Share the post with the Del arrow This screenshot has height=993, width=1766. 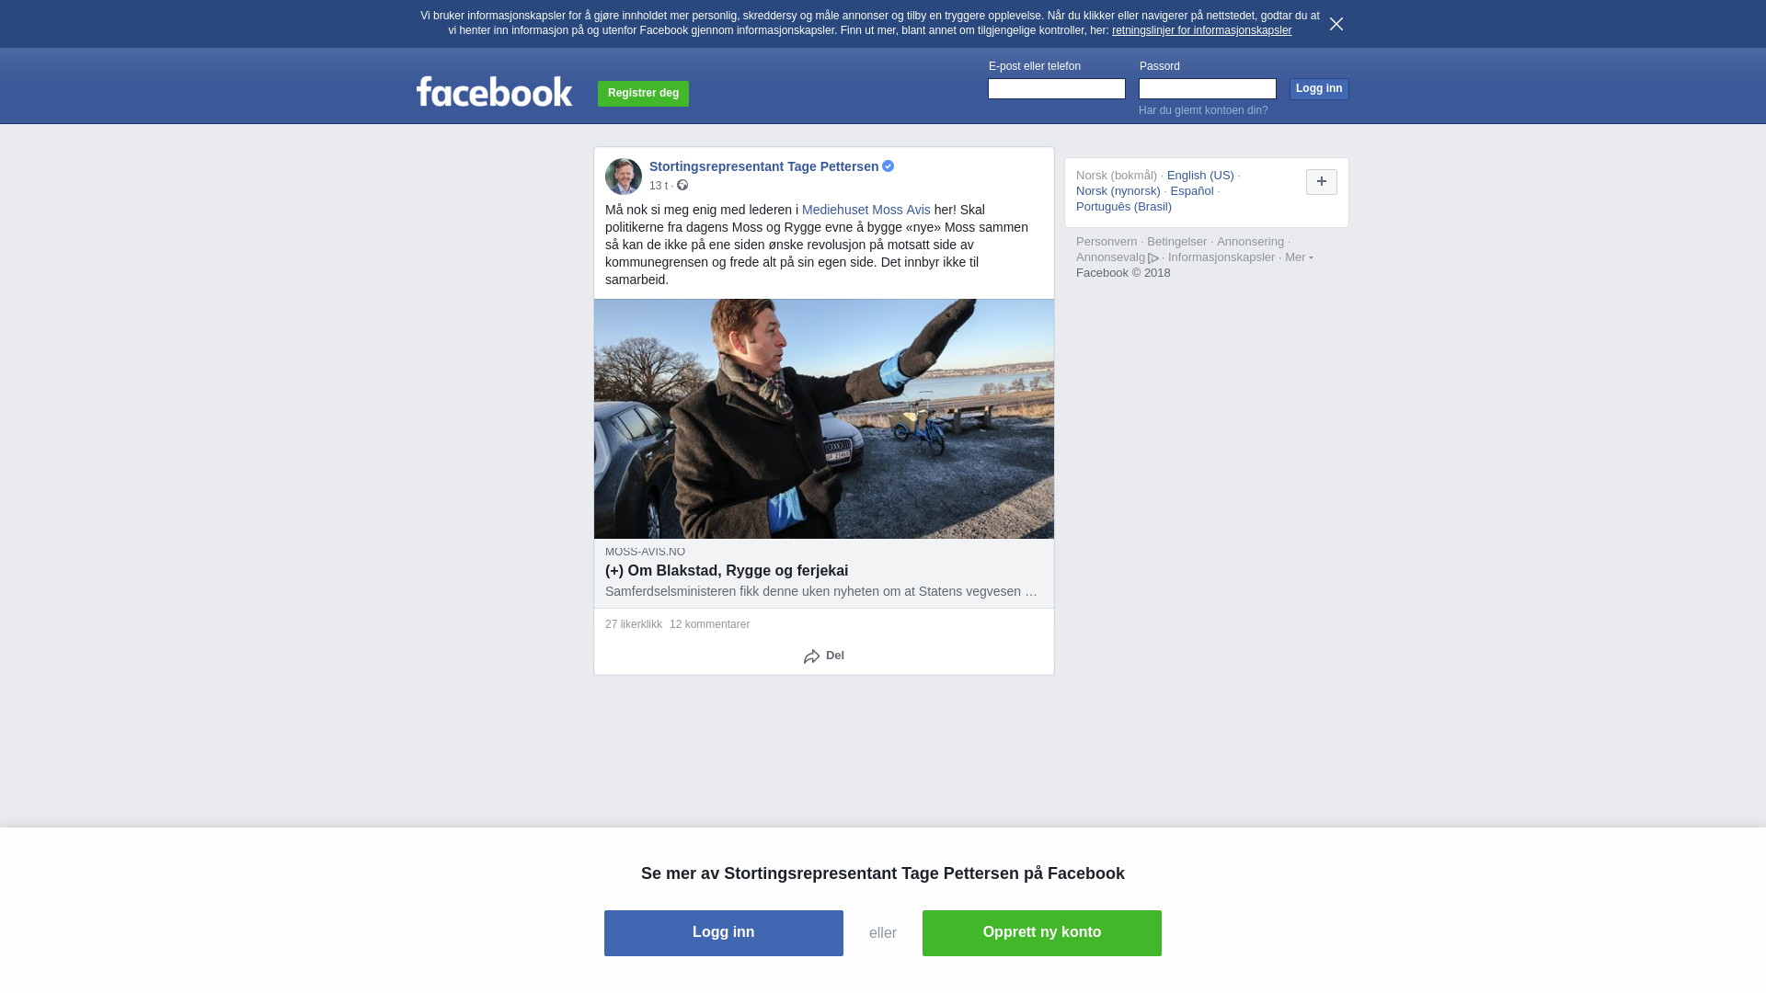(x=824, y=656)
